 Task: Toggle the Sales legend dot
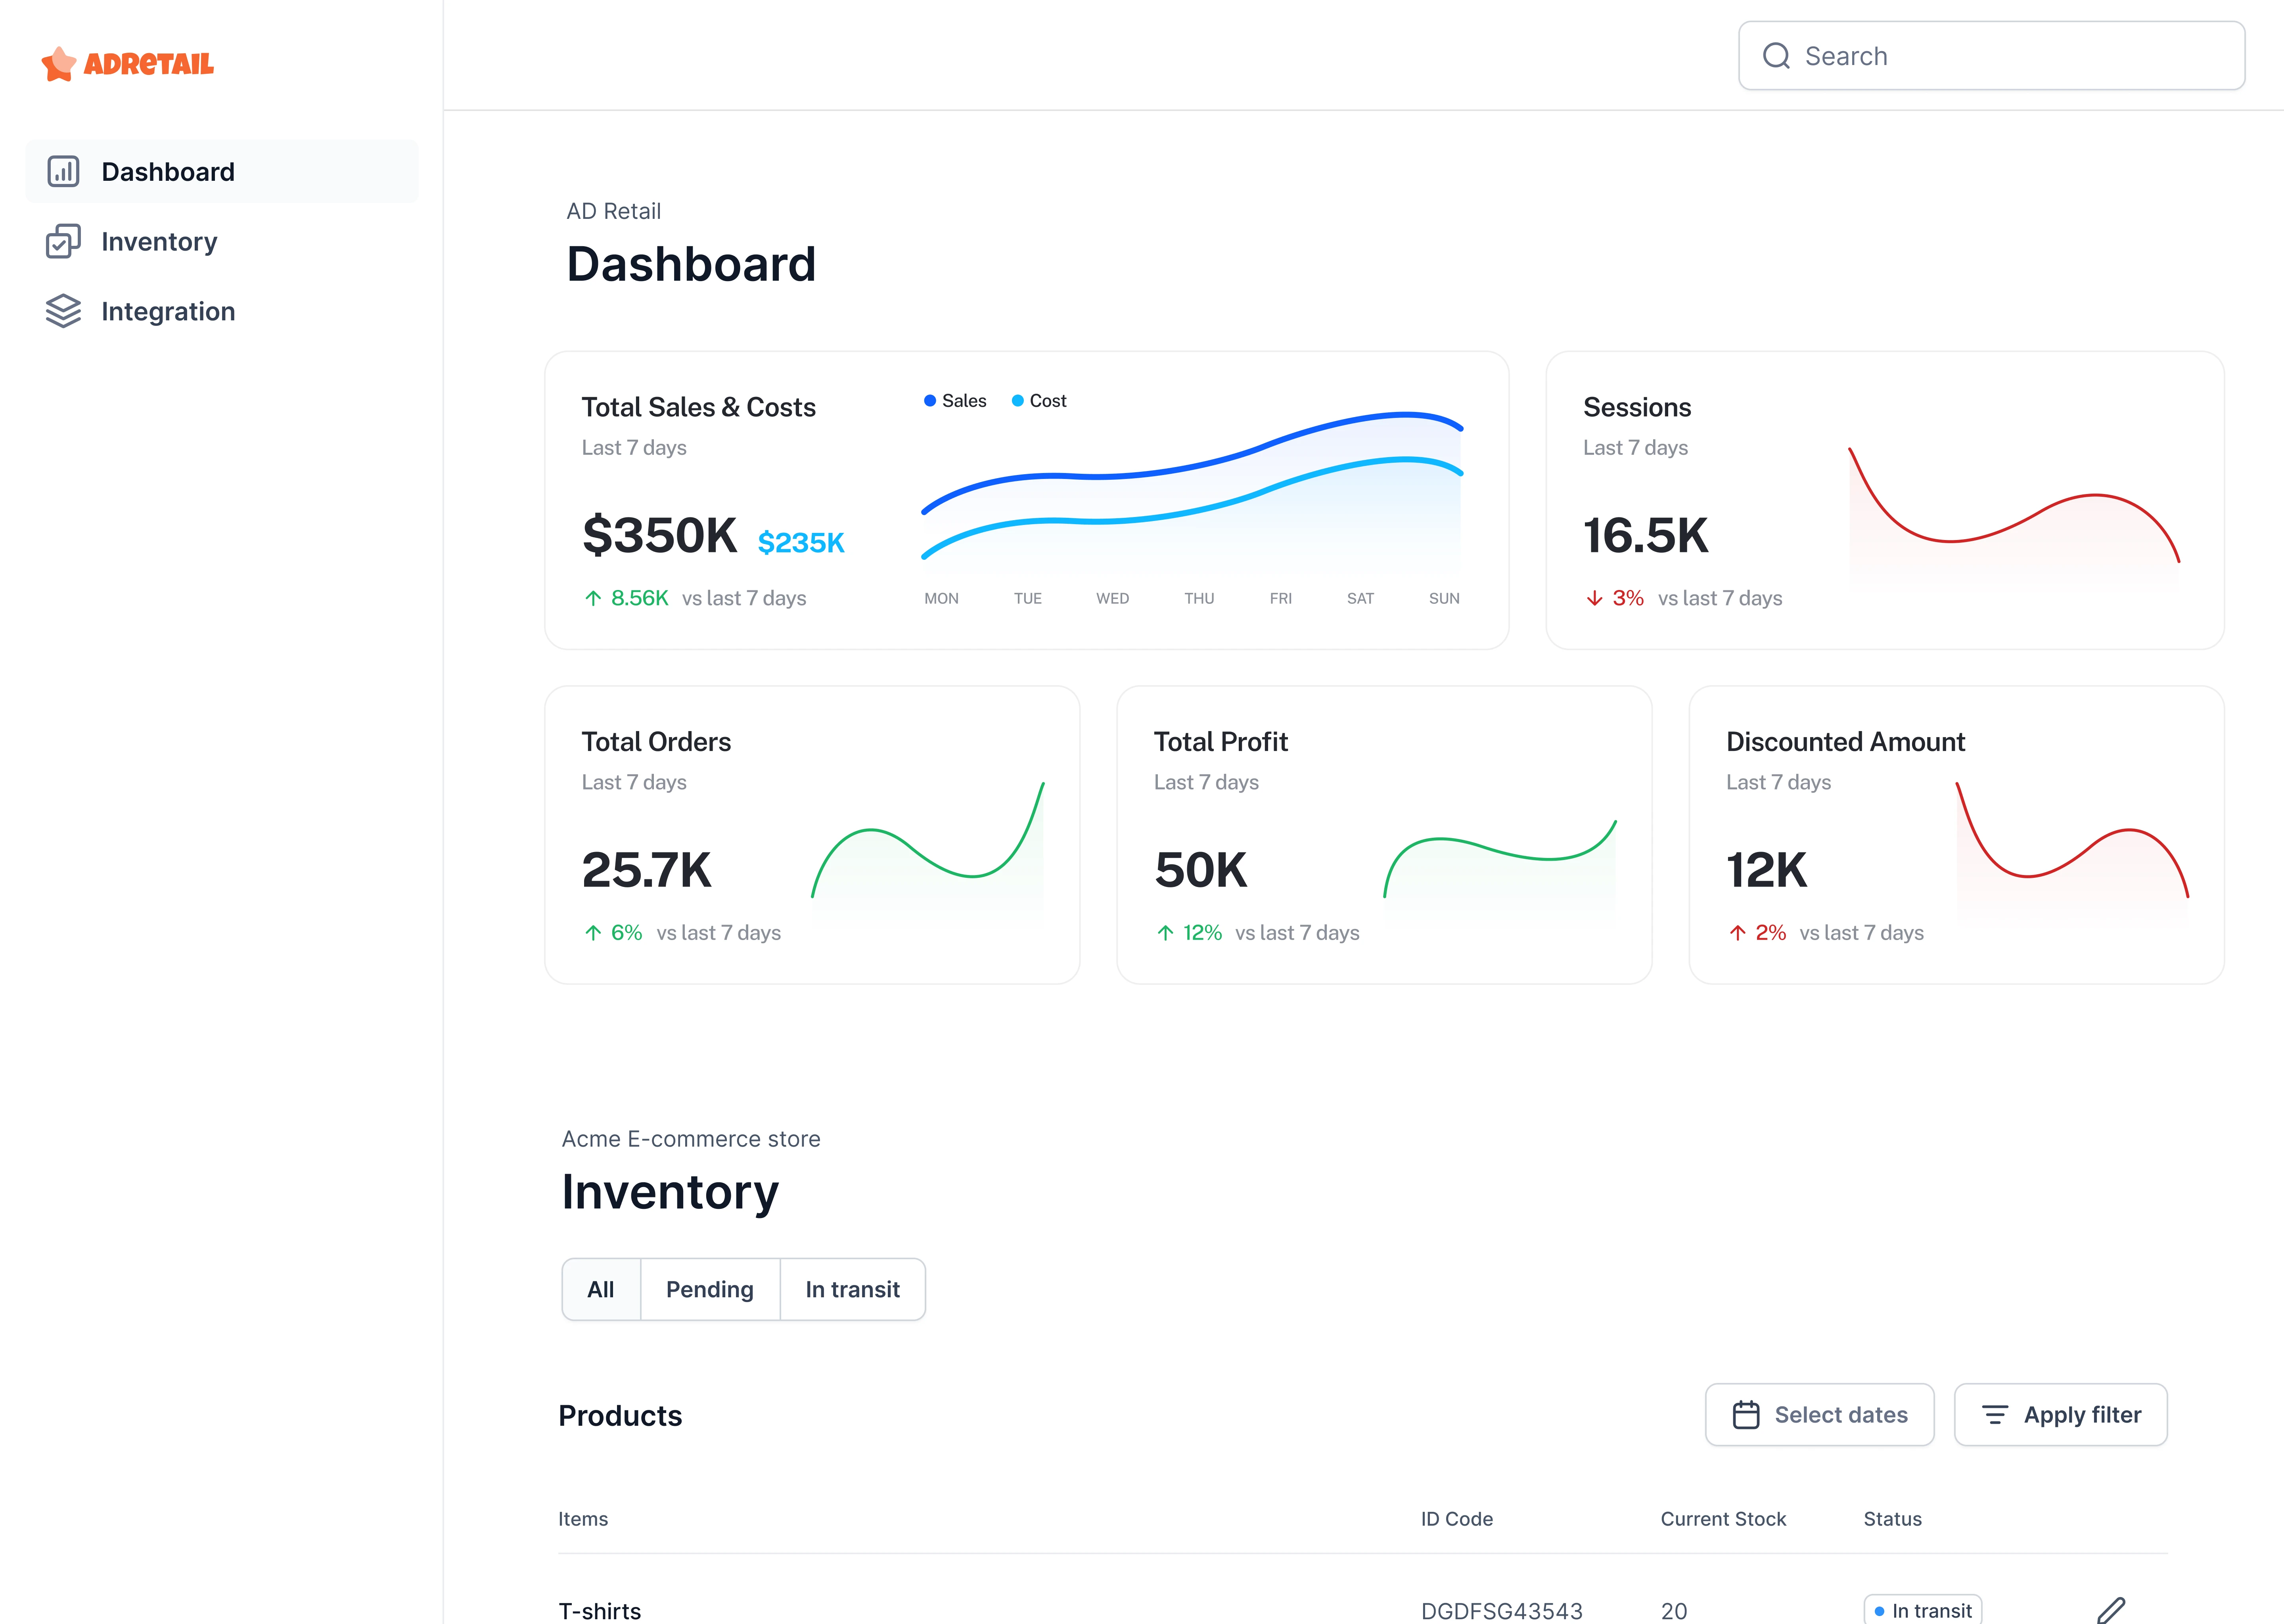[930, 401]
